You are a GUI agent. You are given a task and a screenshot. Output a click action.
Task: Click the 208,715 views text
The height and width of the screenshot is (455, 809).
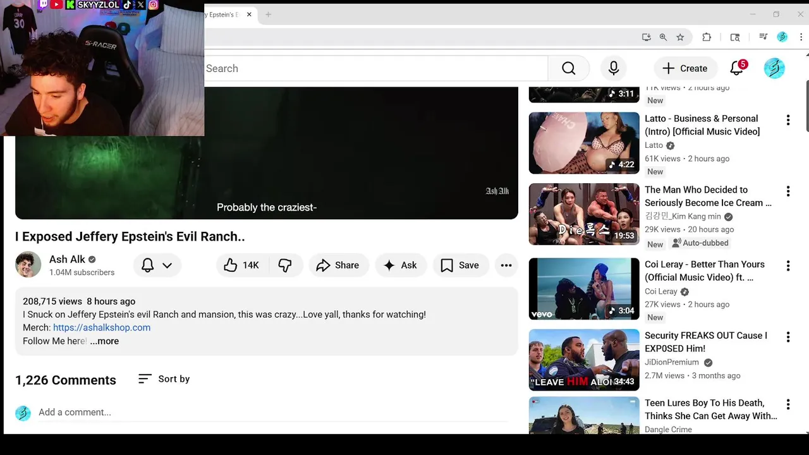(x=52, y=301)
